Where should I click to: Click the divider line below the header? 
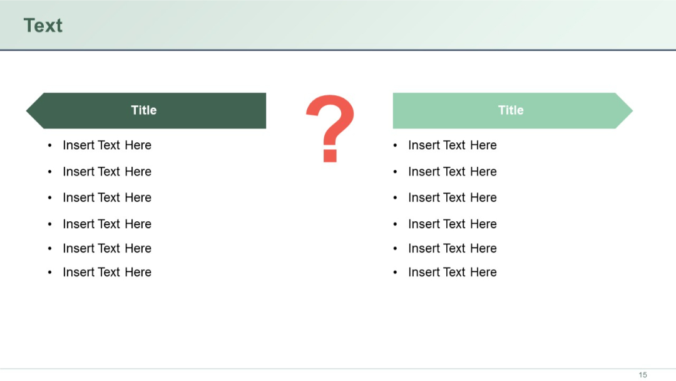(x=338, y=49)
